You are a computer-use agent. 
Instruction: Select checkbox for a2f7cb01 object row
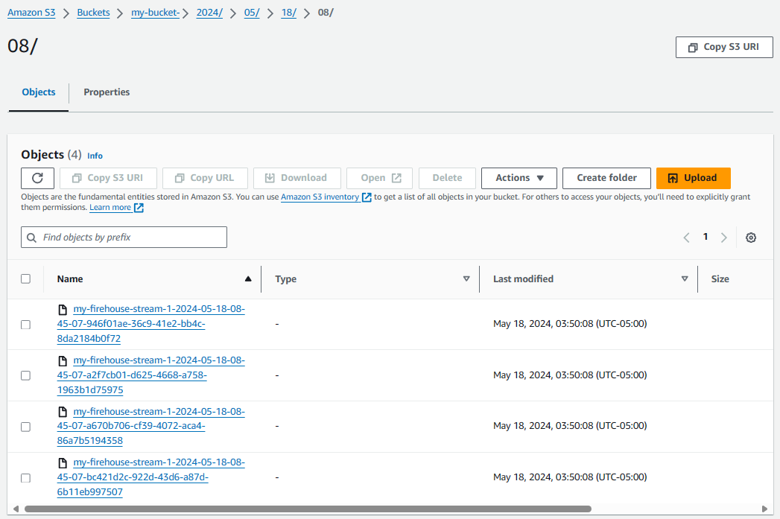click(x=26, y=376)
